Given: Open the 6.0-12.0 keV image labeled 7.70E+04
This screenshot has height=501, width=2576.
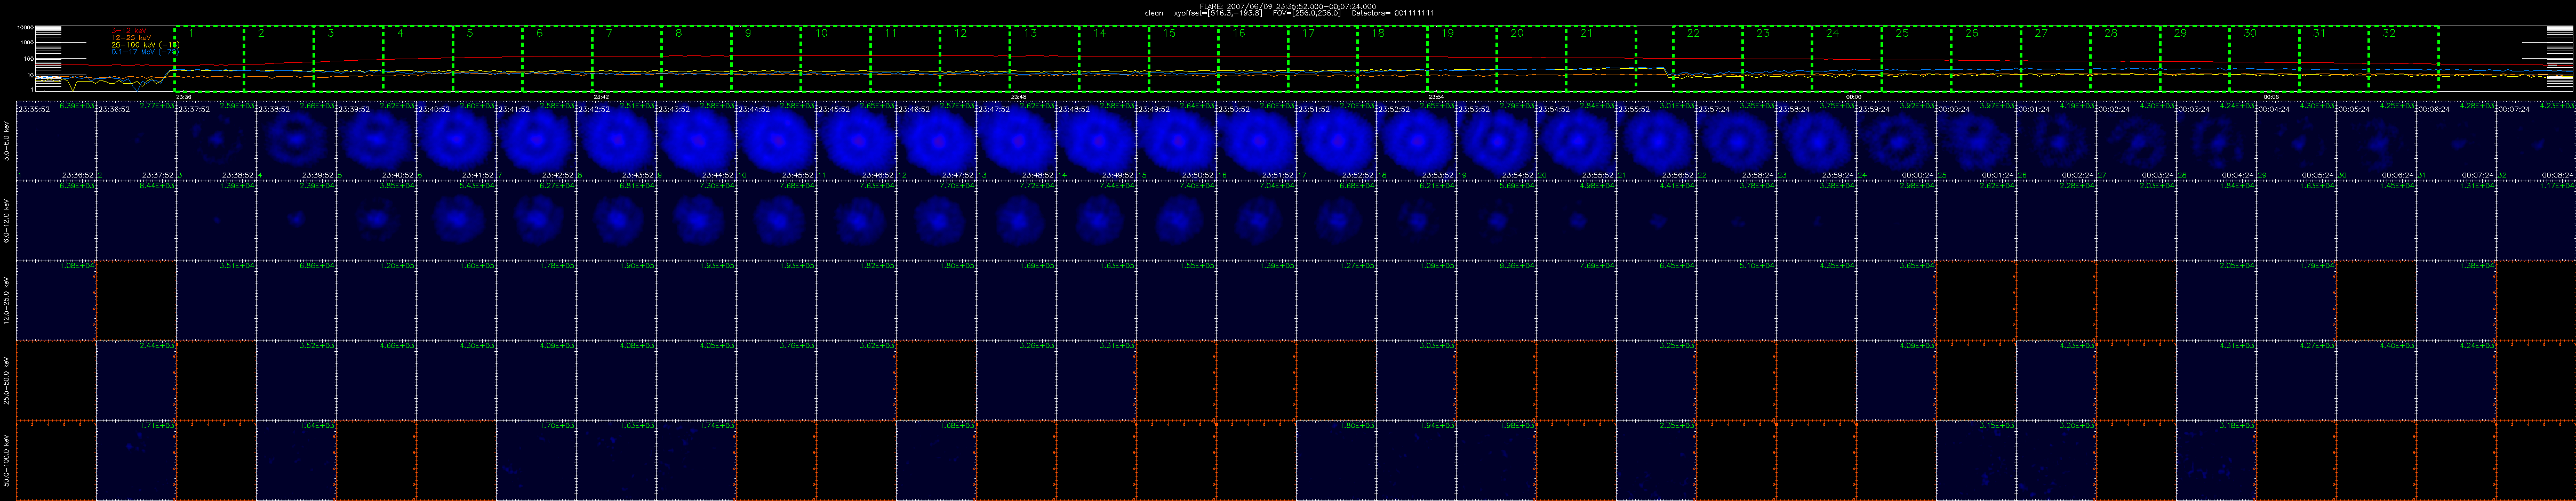Looking at the screenshot, I should click(x=936, y=221).
